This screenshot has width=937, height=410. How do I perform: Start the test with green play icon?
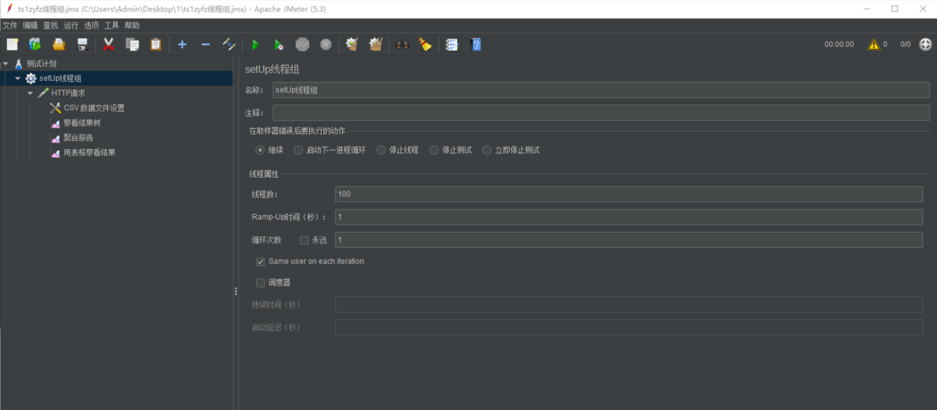pos(255,45)
